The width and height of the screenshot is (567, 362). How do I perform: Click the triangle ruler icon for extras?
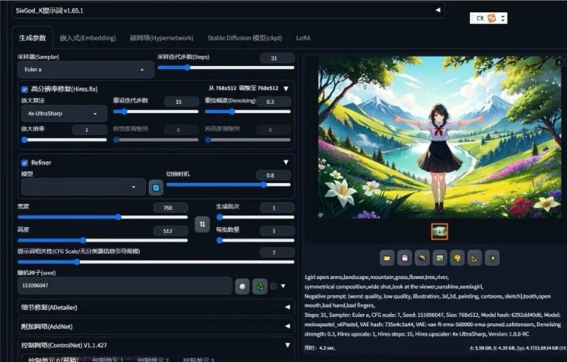click(x=474, y=258)
